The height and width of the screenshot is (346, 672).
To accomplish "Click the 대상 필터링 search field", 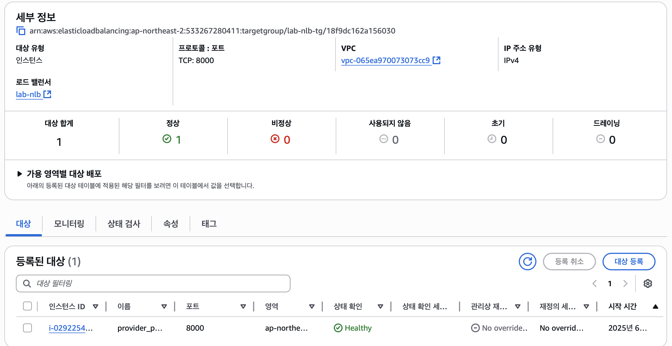I will [x=153, y=283].
